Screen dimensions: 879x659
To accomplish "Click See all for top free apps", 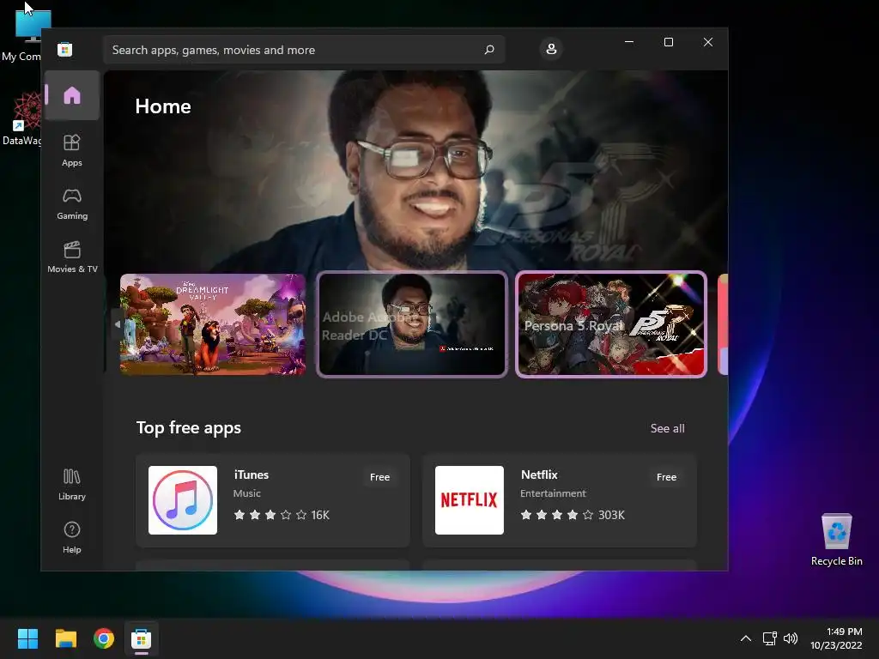I will pos(667,428).
